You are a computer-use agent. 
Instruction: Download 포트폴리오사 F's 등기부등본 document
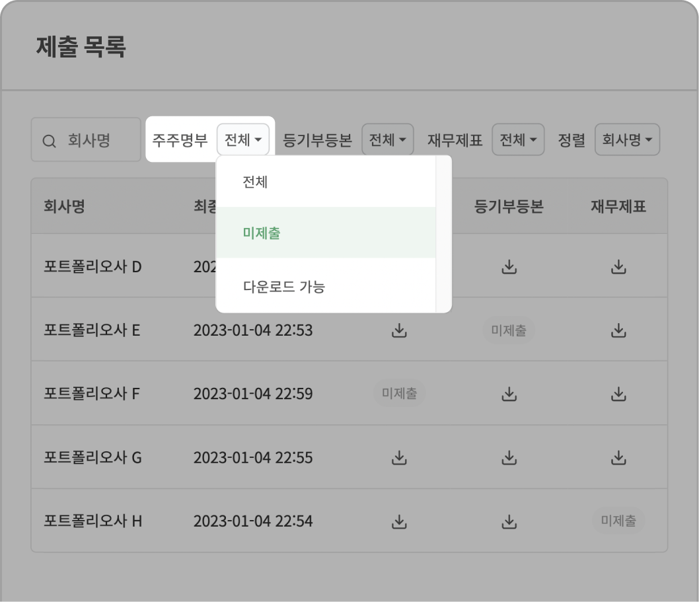508,393
